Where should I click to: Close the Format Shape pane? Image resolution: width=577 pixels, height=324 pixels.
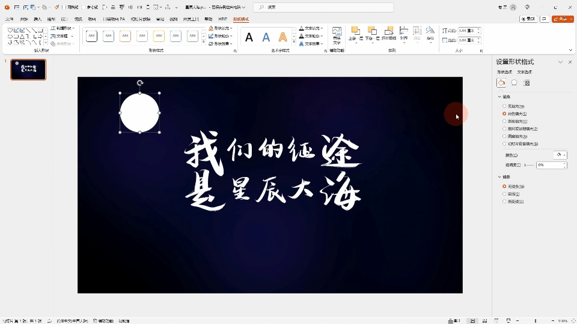click(x=570, y=62)
